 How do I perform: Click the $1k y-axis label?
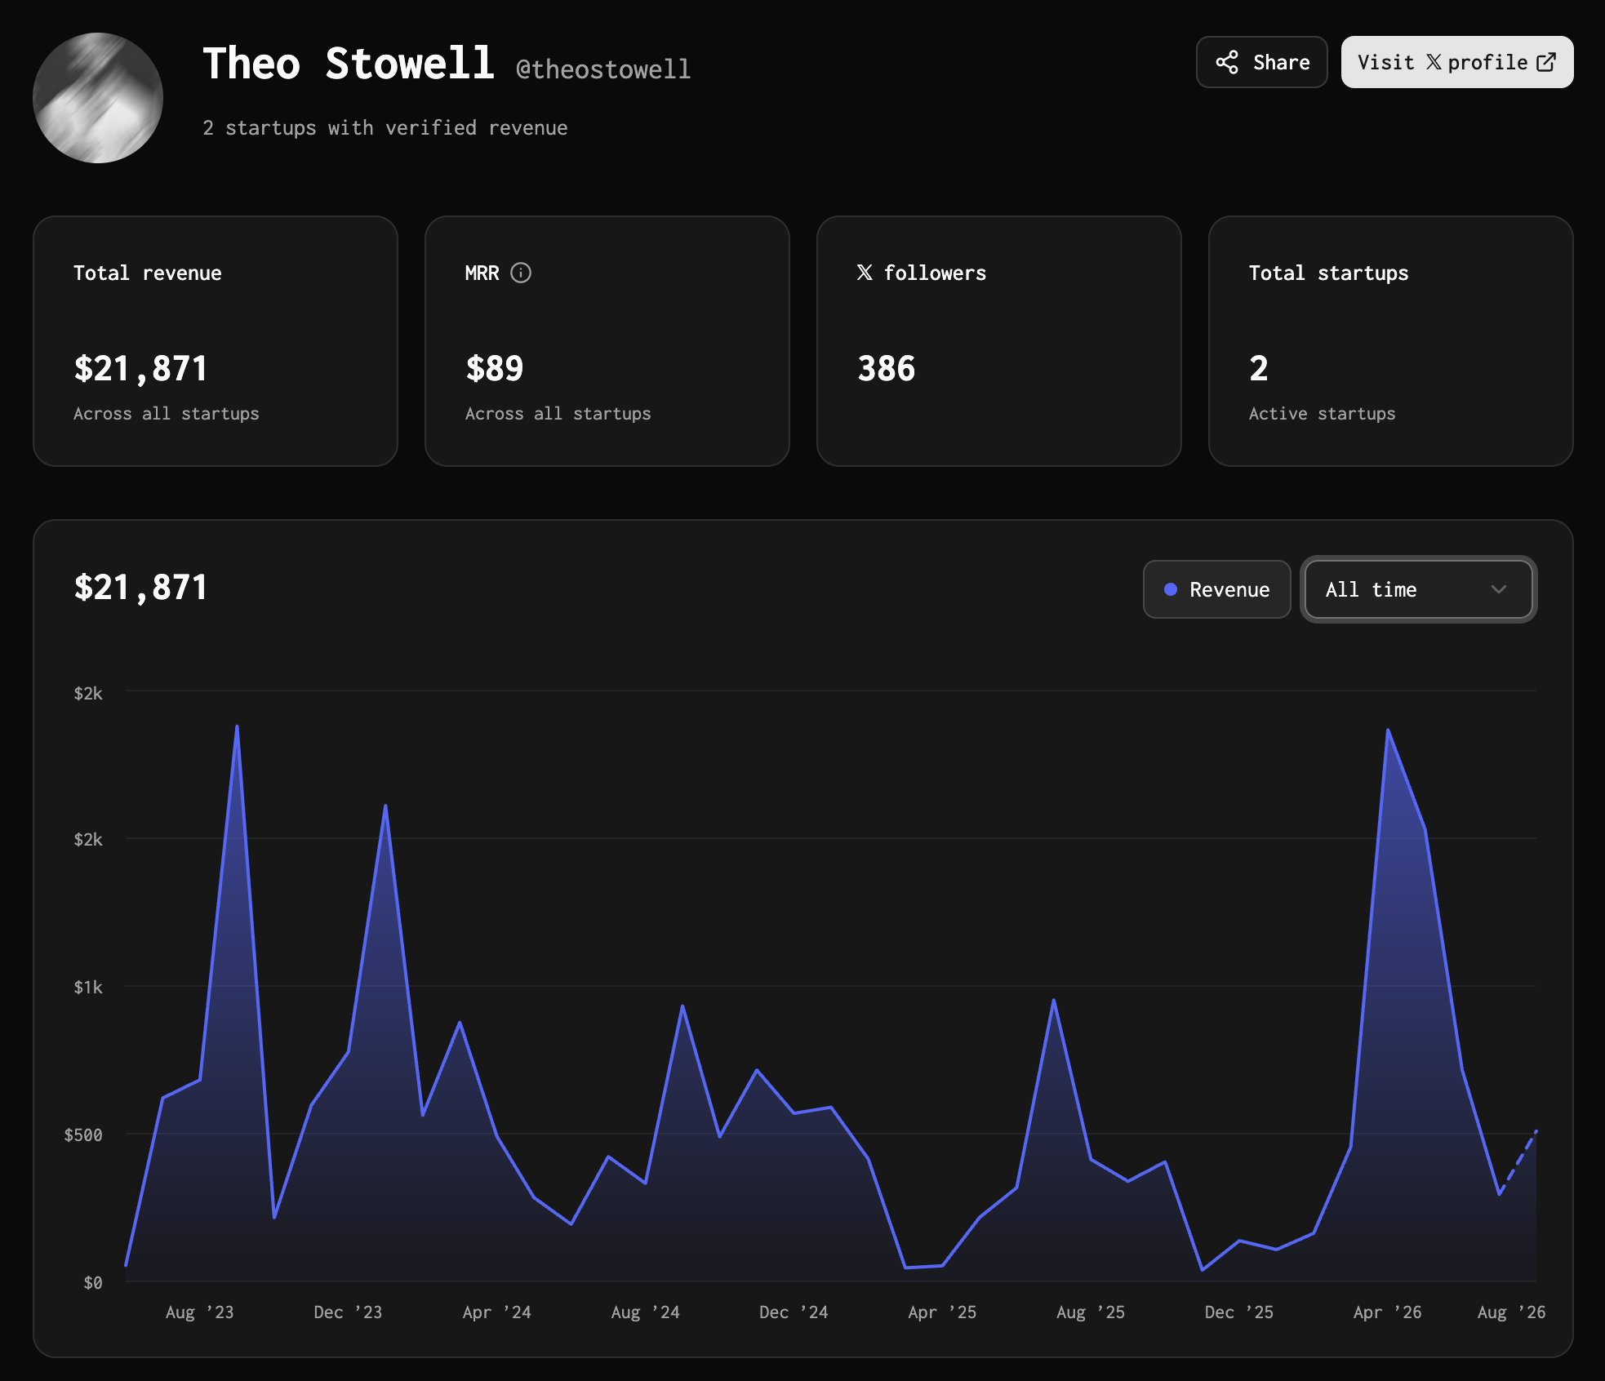88,988
